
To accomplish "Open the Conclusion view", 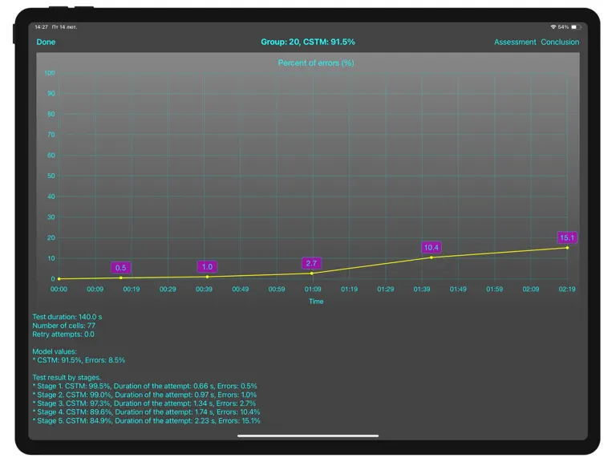I will 560,42.
